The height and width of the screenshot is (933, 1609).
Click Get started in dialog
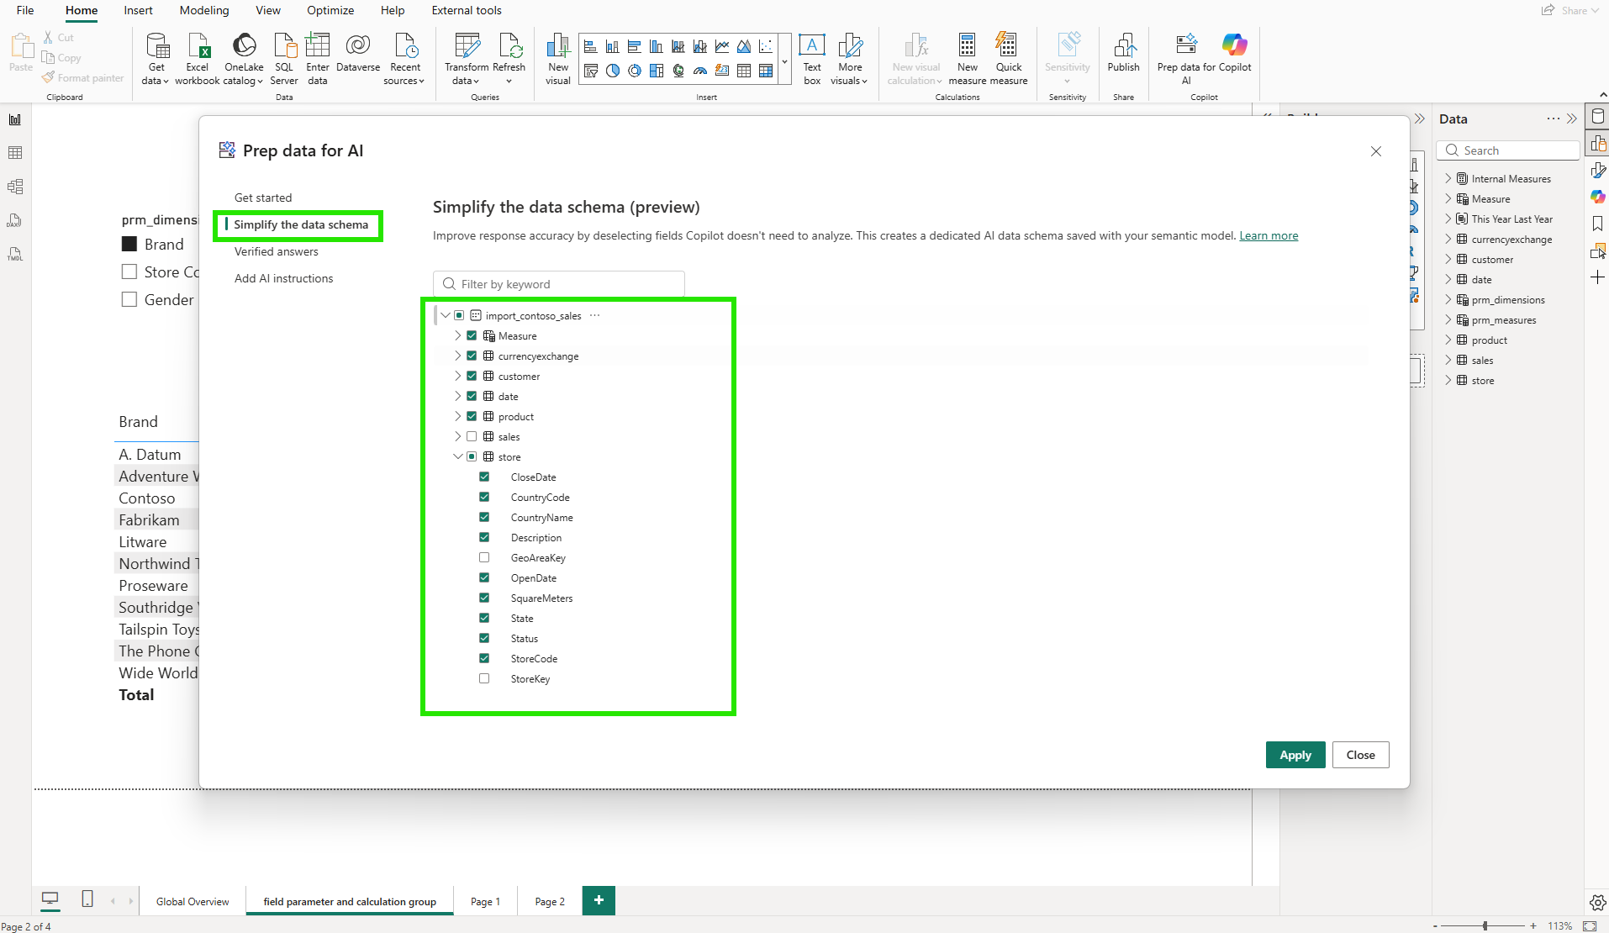pos(263,198)
